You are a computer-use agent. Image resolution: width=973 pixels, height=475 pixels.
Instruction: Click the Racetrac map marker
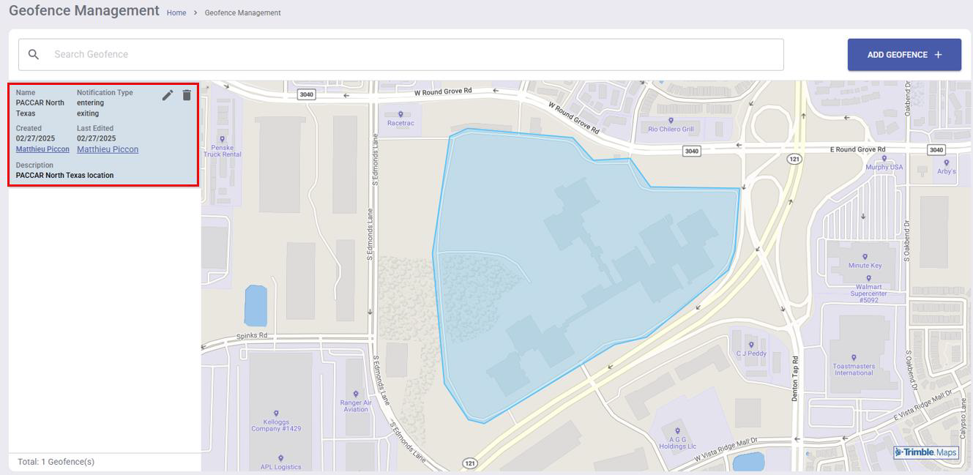400,115
